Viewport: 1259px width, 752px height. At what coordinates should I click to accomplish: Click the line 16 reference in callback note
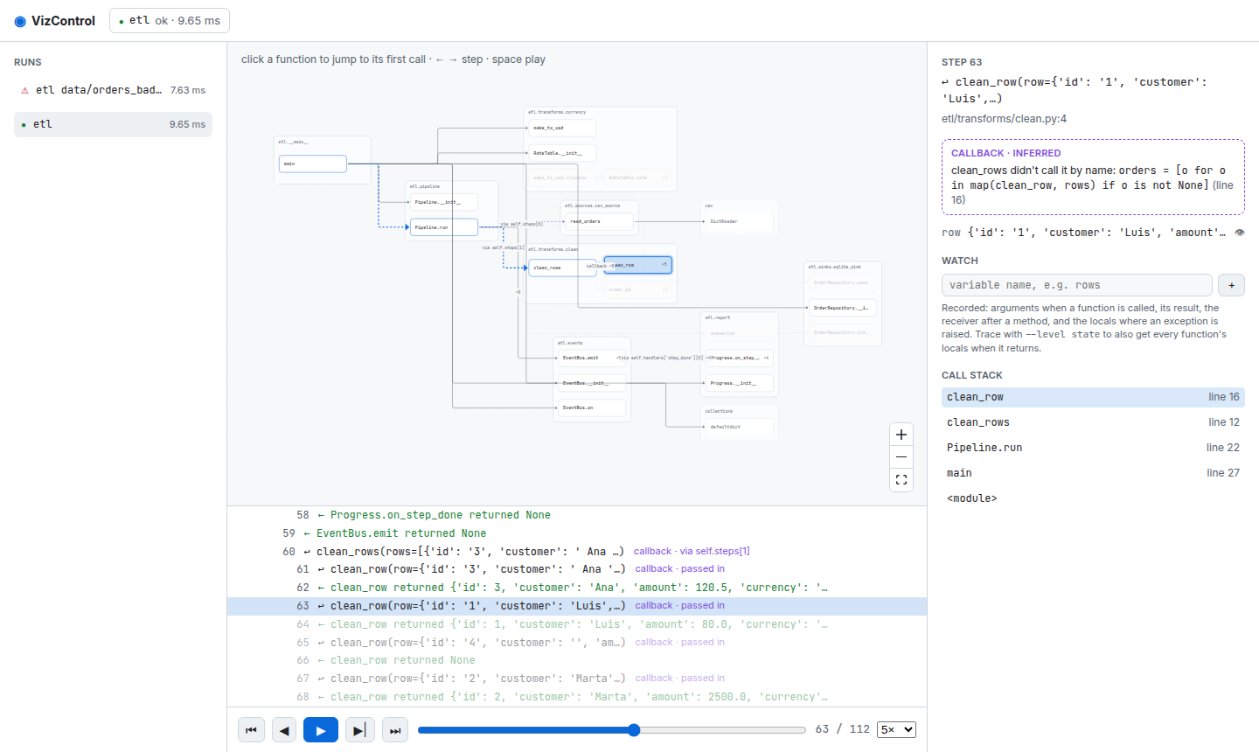point(1094,192)
